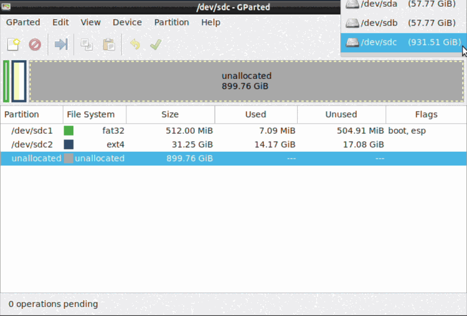Image resolution: width=467 pixels, height=316 pixels.
Task: Click the Copy partition toolbar icon
Action: tap(87, 45)
